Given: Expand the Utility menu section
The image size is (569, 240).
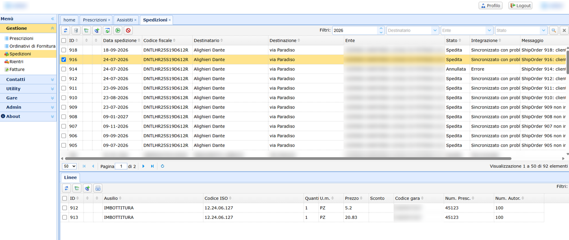Looking at the screenshot, I should pos(28,89).
